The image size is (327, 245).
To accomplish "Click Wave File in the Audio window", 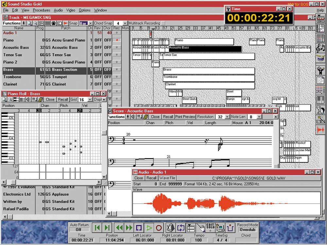I will click(167, 178).
